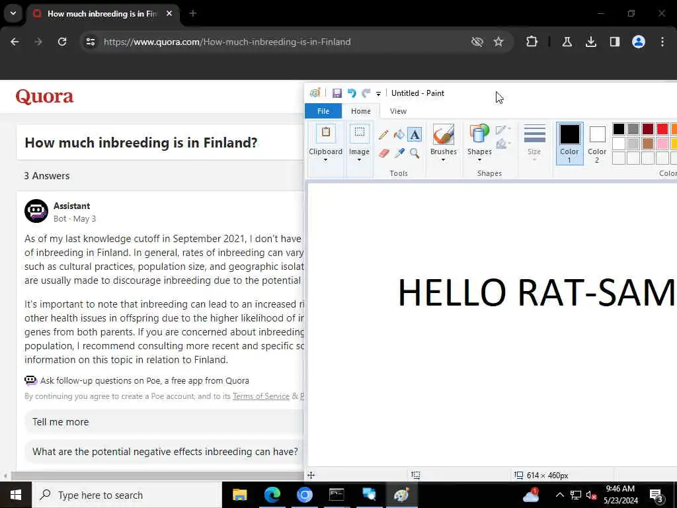This screenshot has width=677, height=508.
Task: Open Customize Quick Access Toolbar dropdown
Action: [x=378, y=93]
